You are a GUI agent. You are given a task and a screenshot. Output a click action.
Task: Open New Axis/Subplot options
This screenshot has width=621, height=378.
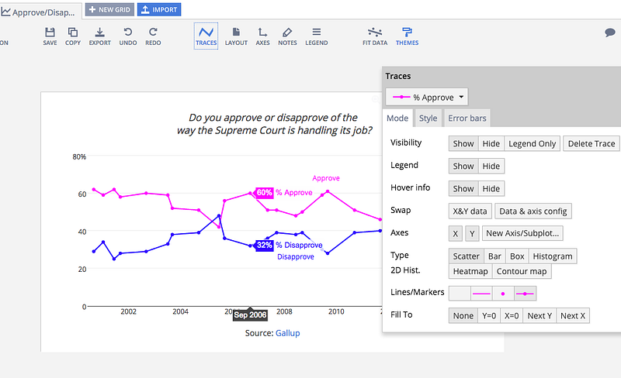522,233
